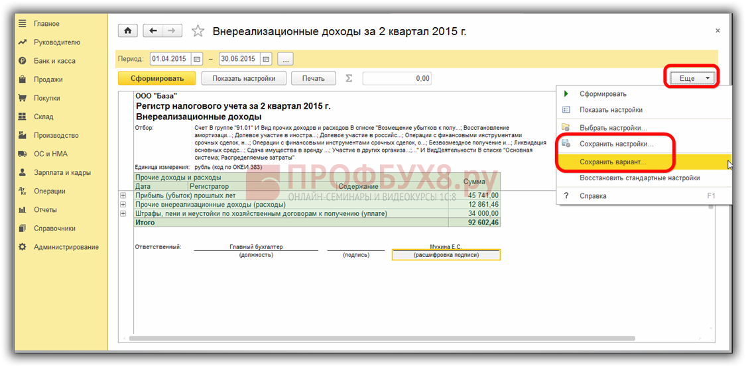Expand Прибыль (убыток) прошлых лет row
746x367 pixels.
[123, 195]
